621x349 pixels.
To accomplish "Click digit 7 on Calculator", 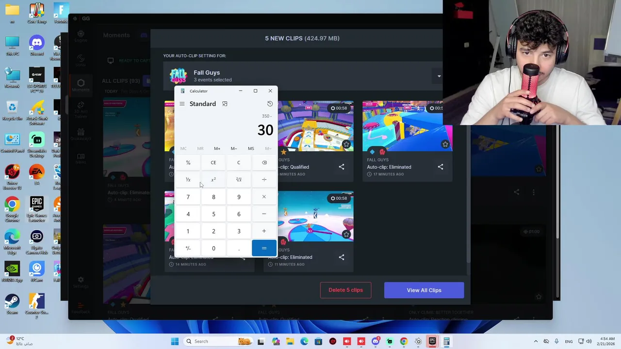I will pyautogui.click(x=188, y=197).
